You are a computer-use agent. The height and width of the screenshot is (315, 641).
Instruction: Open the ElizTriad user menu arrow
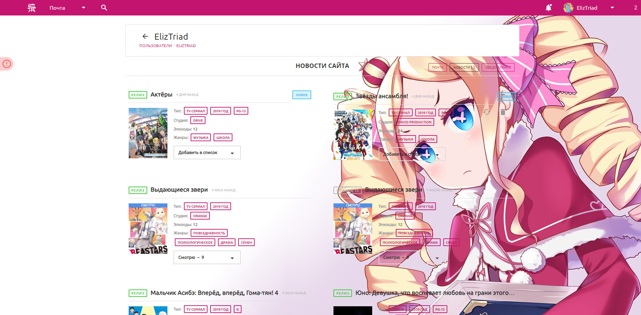coord(612,8)
